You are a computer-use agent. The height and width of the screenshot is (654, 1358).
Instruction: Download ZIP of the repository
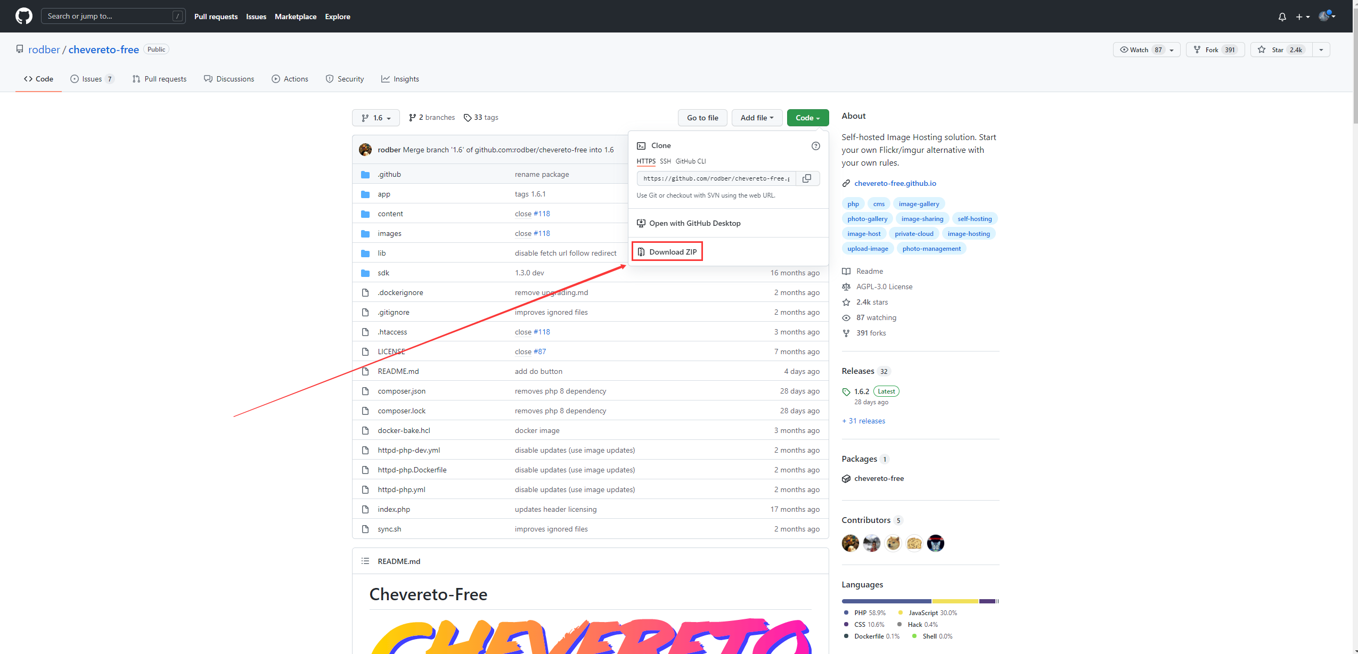(667, 252)
